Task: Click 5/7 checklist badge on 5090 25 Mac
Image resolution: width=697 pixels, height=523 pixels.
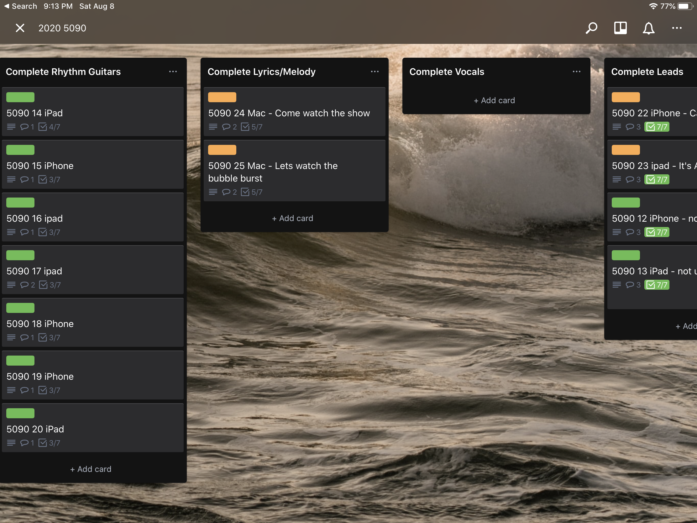Action: pyautogui.click(x=251, y=192)
